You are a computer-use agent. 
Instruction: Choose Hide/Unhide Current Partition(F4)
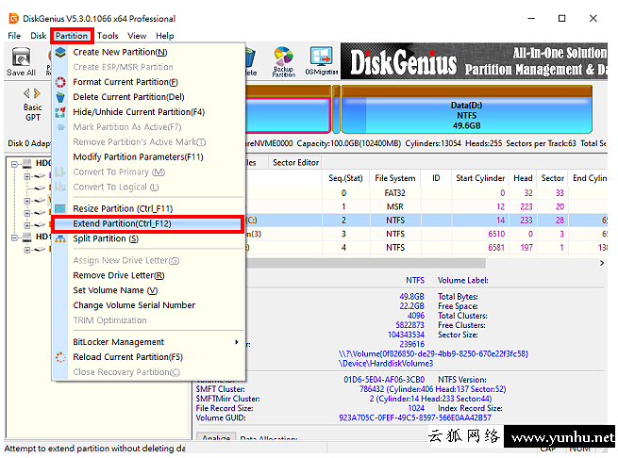click(x=148, y=112)
